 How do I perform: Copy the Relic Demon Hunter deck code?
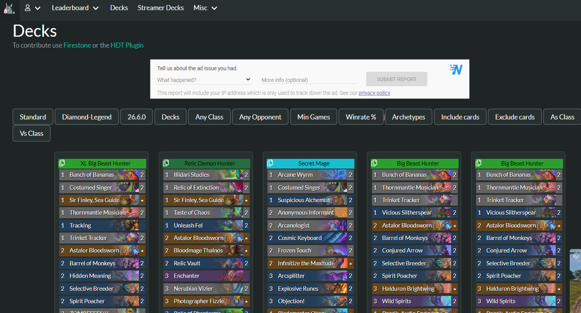[166, 163]
